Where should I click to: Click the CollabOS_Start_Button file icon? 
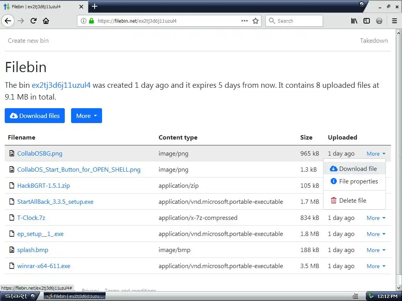click(11, 169)
